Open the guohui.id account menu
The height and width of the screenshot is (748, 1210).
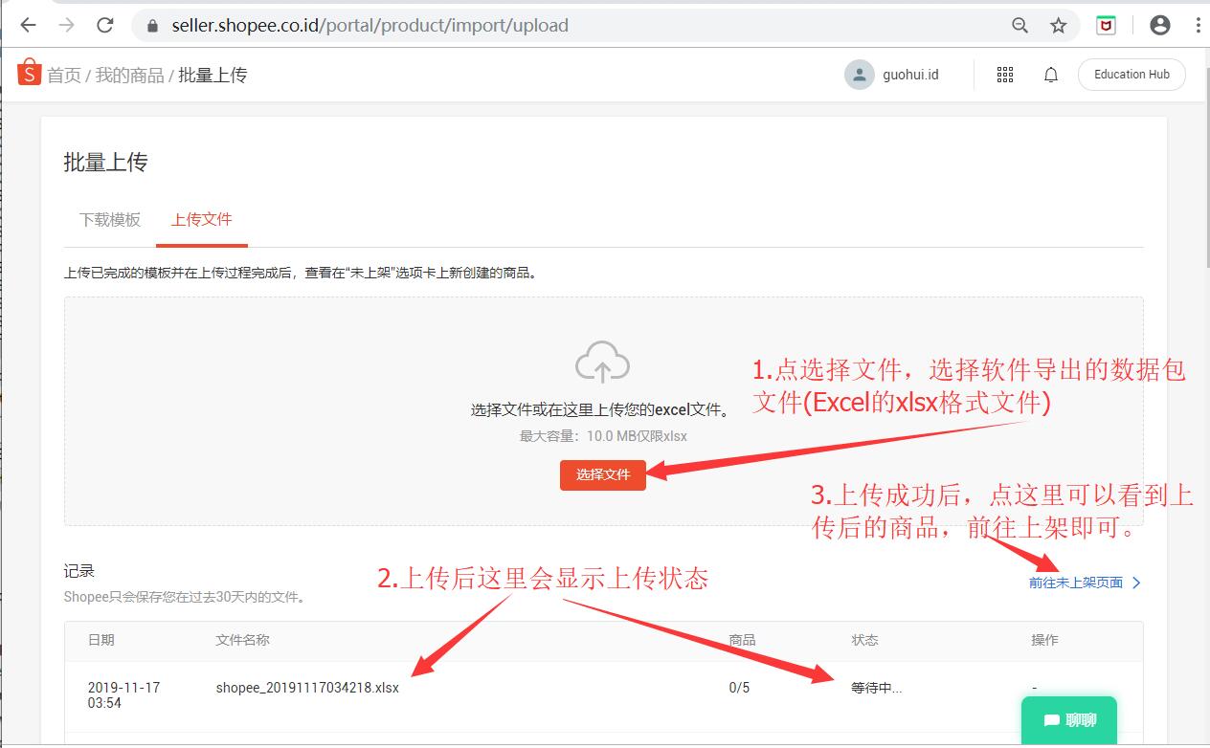909,75
